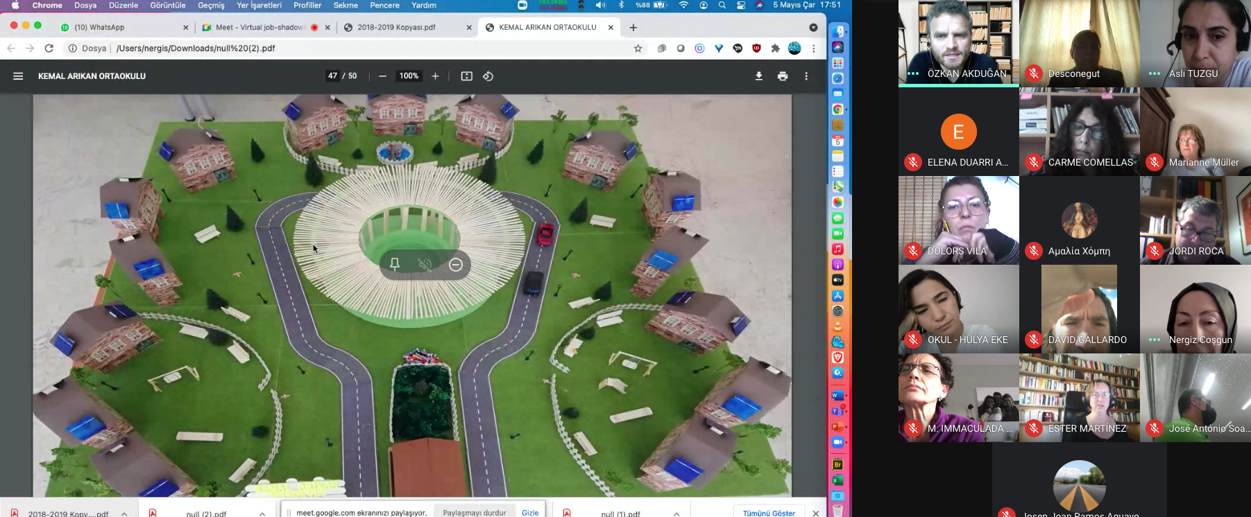Click the PDF zoom in plus button
Screen dimensions: 1251x517
point(435,76)
